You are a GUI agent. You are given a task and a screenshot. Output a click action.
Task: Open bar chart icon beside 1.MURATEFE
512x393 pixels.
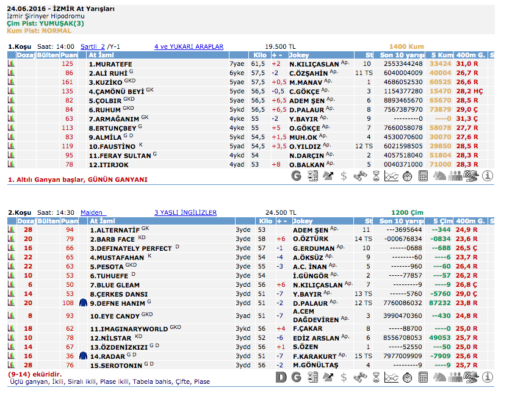[11, 63]
